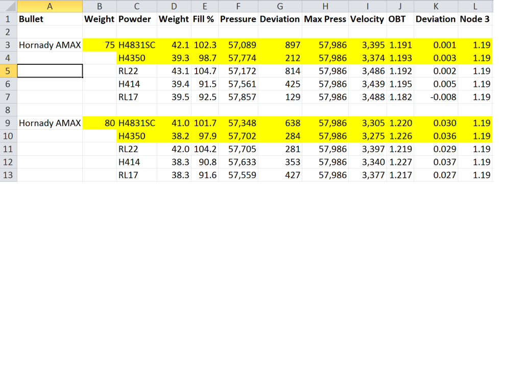Click the Max Press cell in row 13
Viewport: 523px width, 392px height.
point(325,175)
